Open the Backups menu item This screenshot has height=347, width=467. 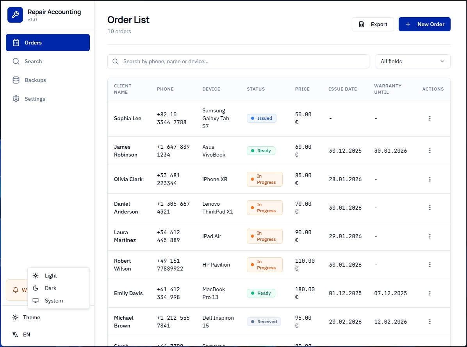tap(35, 80)
